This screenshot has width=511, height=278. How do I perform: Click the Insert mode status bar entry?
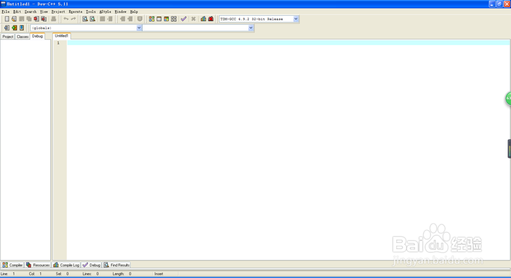pyautogui.click(x=159, y=274)
